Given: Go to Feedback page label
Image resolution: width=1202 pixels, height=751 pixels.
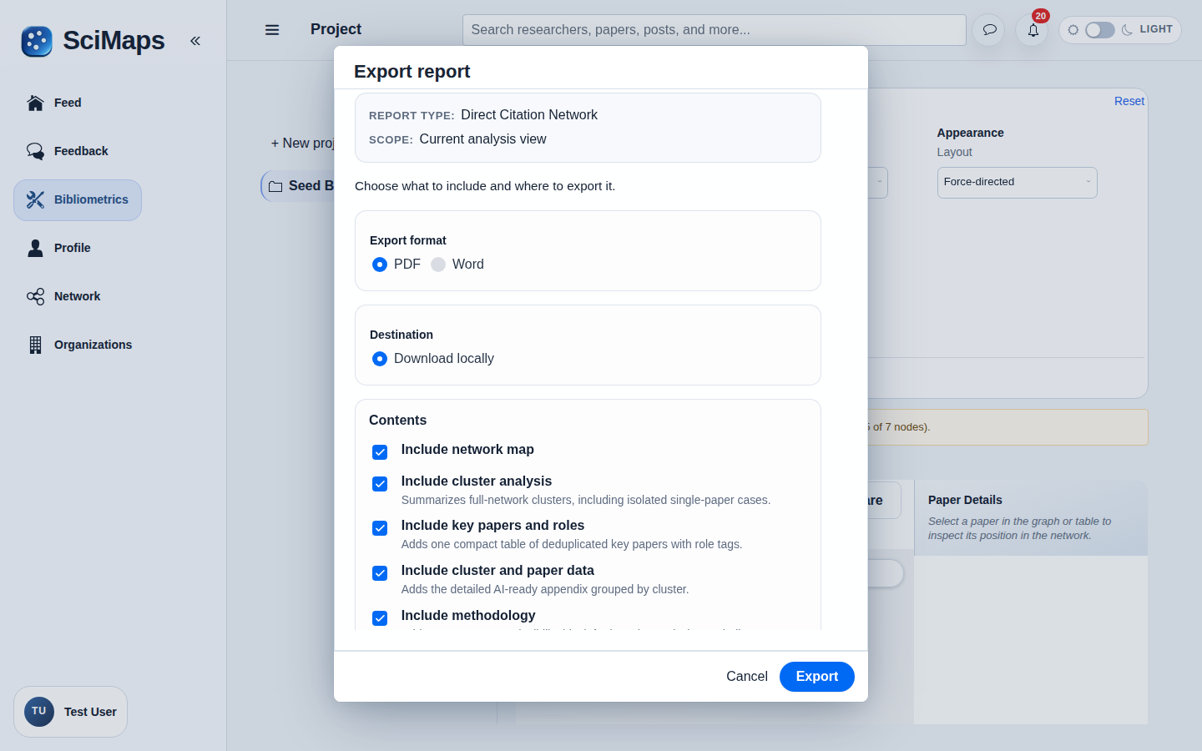Looking at the screenshot, I should [81, 151].
